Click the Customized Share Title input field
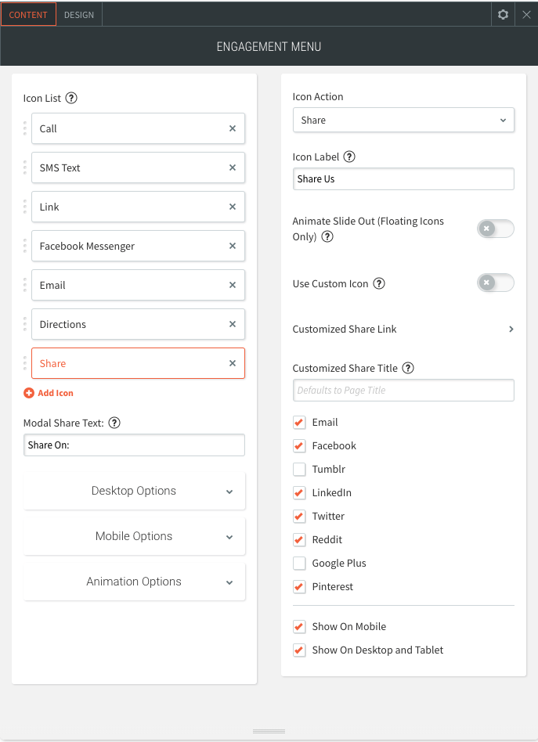This screenshot has height=742, width=538. point(403,390)
